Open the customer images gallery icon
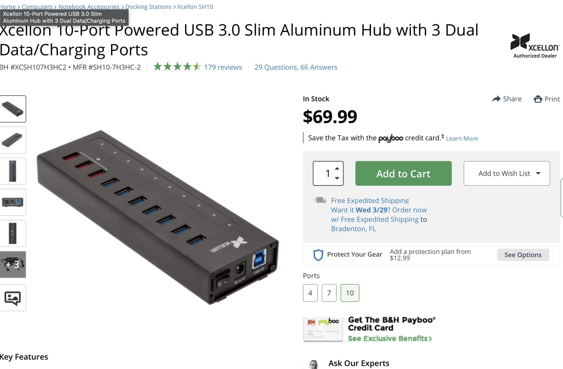Image resolution: width=563 pixels, height=369 pixels. pos(13,298)
